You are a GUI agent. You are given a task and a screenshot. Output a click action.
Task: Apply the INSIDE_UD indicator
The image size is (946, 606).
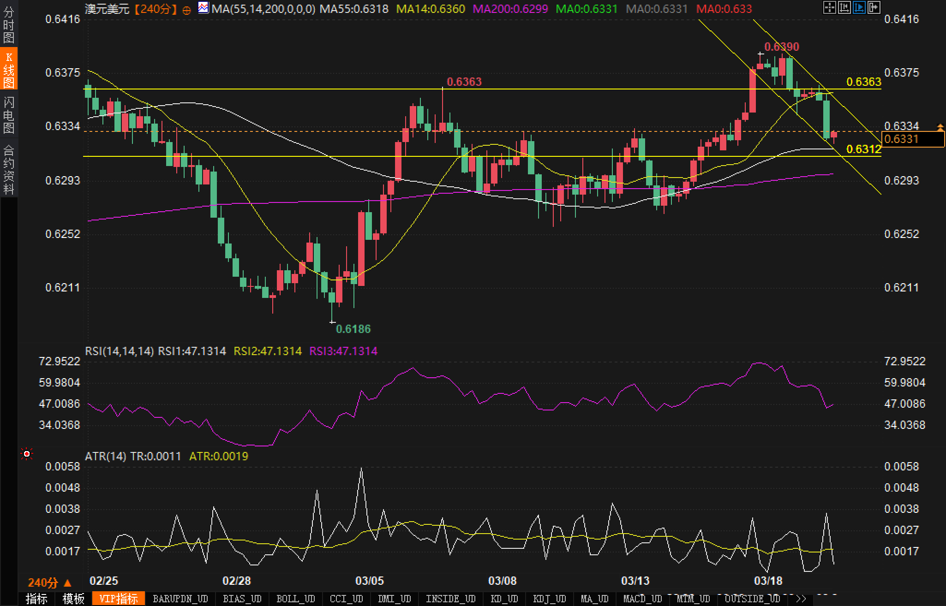coord(450,599)
